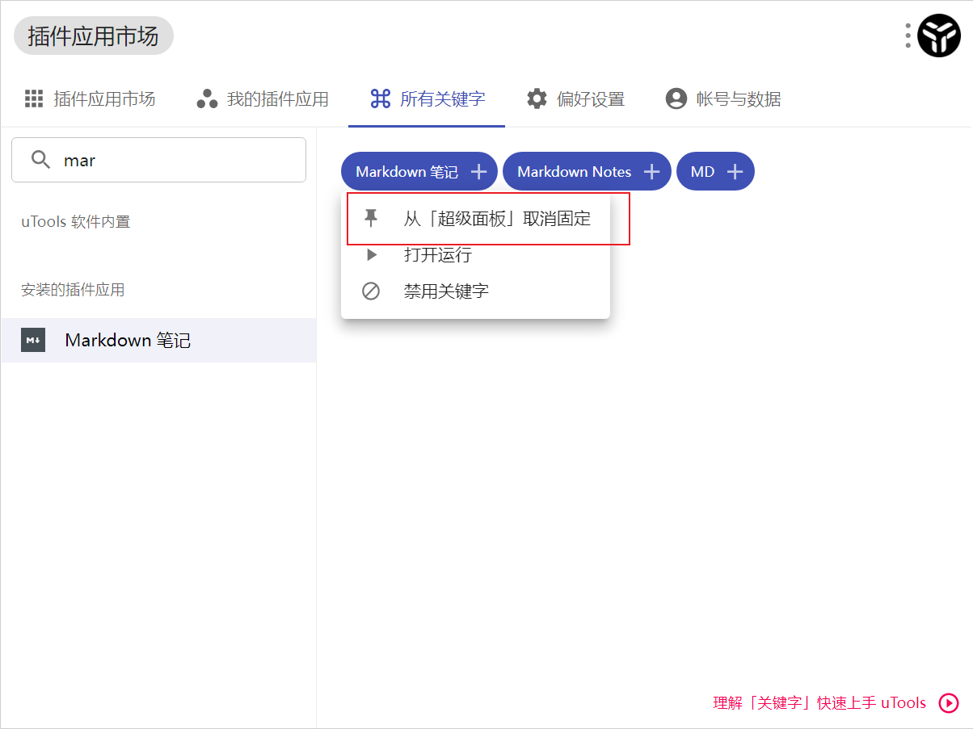Click the pin icon in context menu
Image resolution: width=973 pixels, height=729 pixels.
pos(371,218)
